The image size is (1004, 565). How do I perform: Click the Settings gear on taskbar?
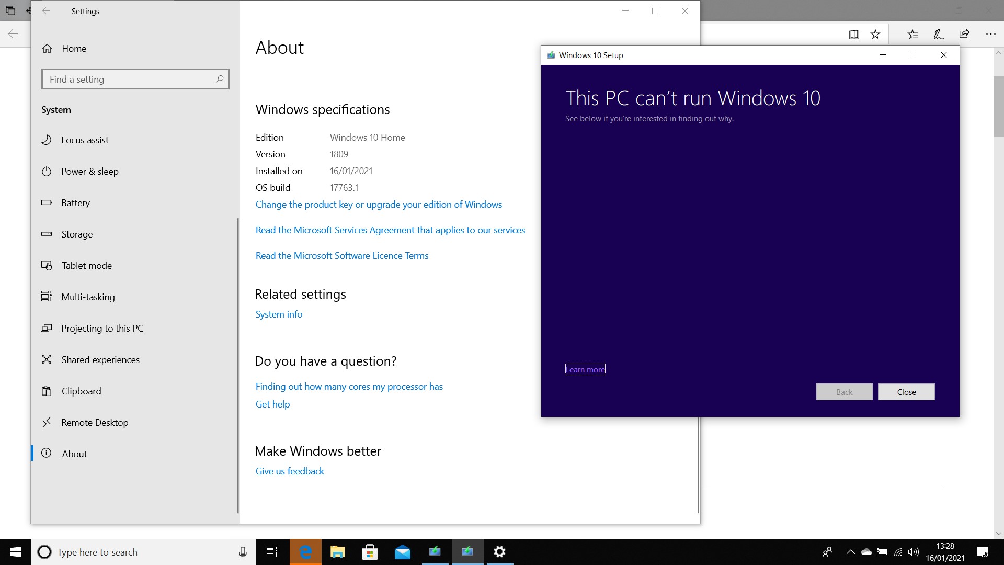pyautogui.click(x=500, y=552)
